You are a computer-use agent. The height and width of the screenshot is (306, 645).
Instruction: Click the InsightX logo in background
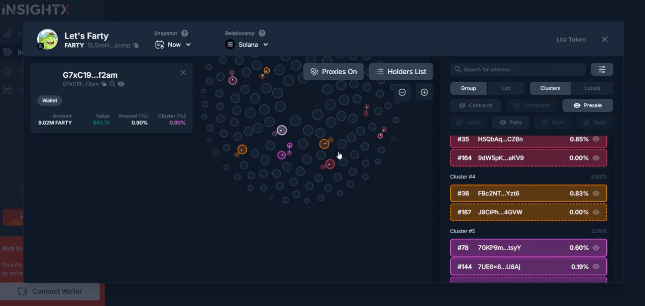[x=35, y=9]
